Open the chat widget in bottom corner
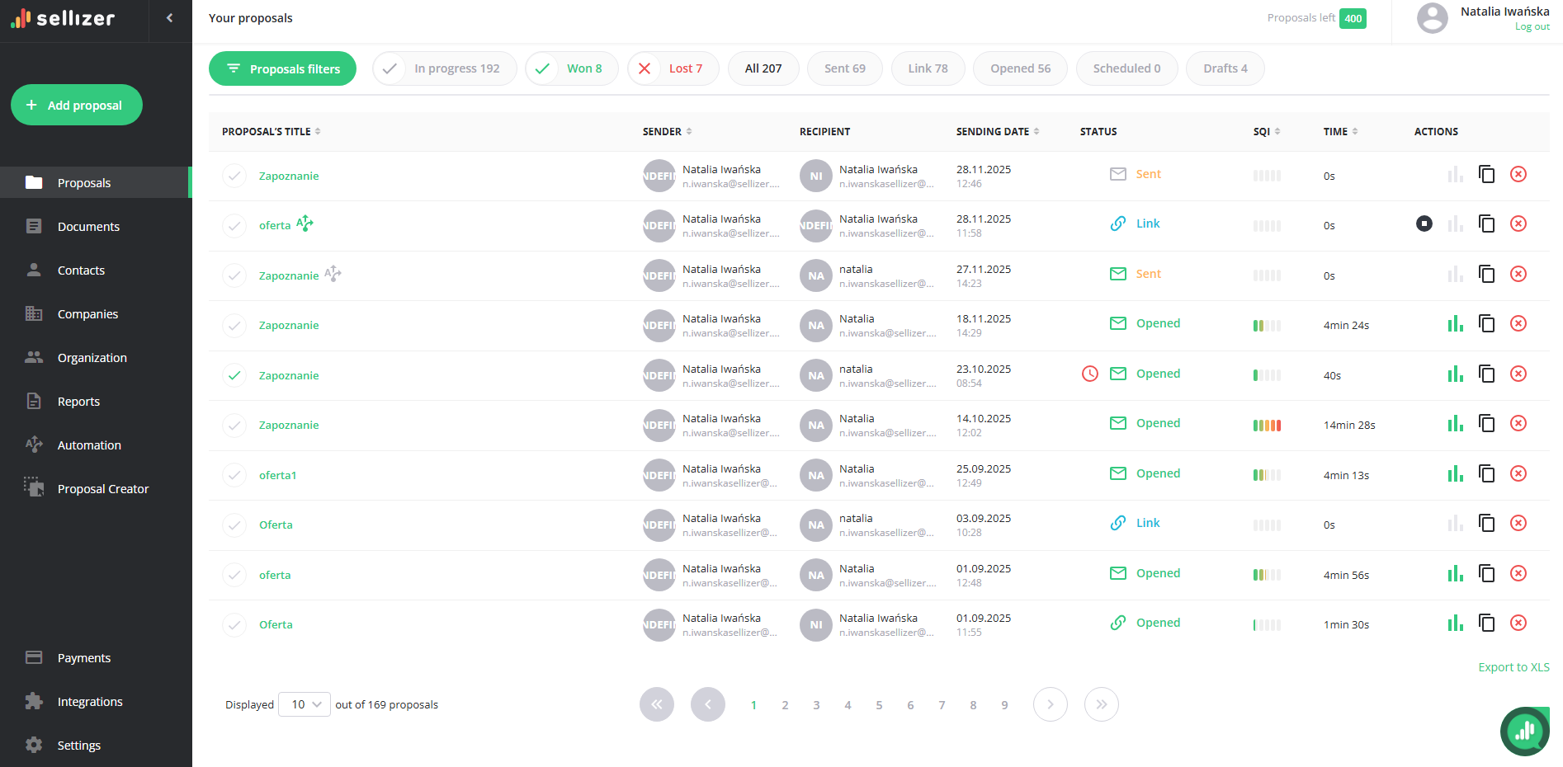Image resolution: width=1563 pixels, height=767 pixels. pyautogui.click(x=1523, y=730)
